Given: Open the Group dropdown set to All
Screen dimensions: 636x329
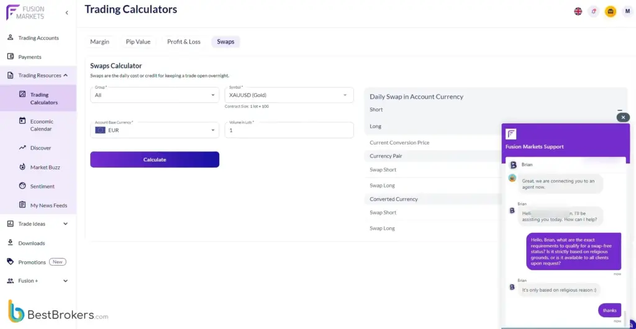Looking at the screenshot, I should click(155, 95).
